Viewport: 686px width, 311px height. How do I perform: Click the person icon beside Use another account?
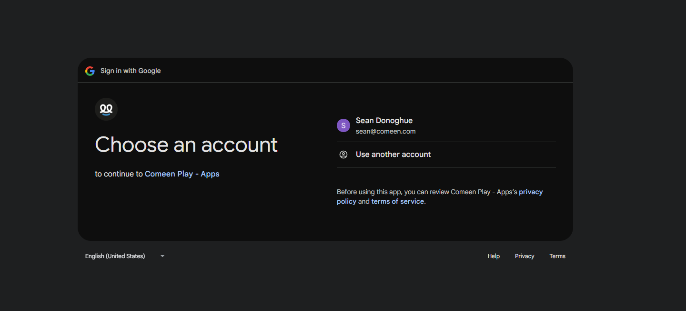tap(343, 155)
